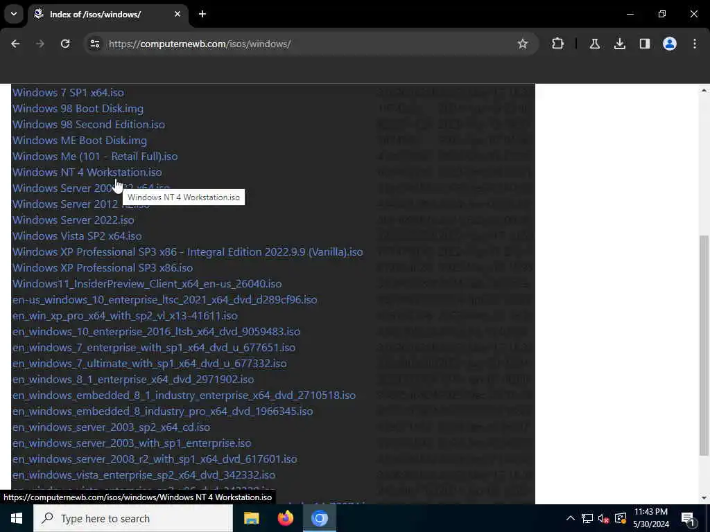Reload the current page
This screenshot has height=532, width=710.
(x=65, y=44)
